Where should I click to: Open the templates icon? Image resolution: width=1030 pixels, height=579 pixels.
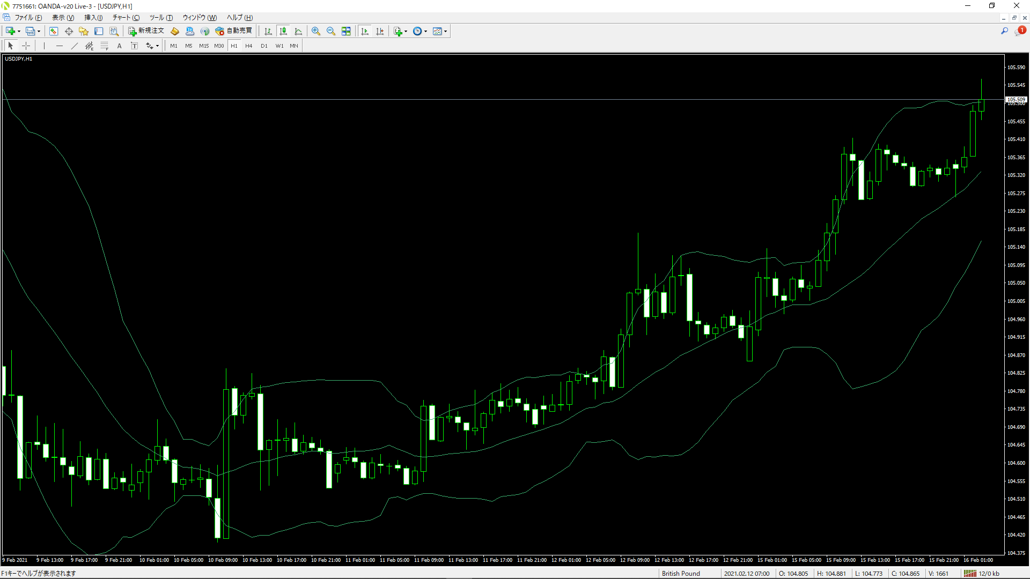pos(437,31)
